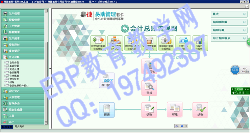Click 现金银行单据生成凭证 icon

click(x=166, y=43)
